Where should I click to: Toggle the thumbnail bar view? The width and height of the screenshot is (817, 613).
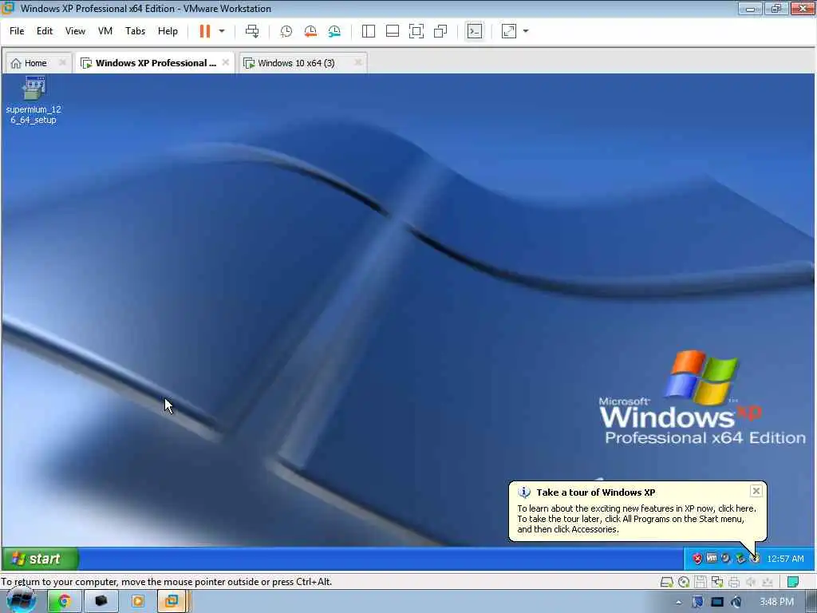[393, 31]
